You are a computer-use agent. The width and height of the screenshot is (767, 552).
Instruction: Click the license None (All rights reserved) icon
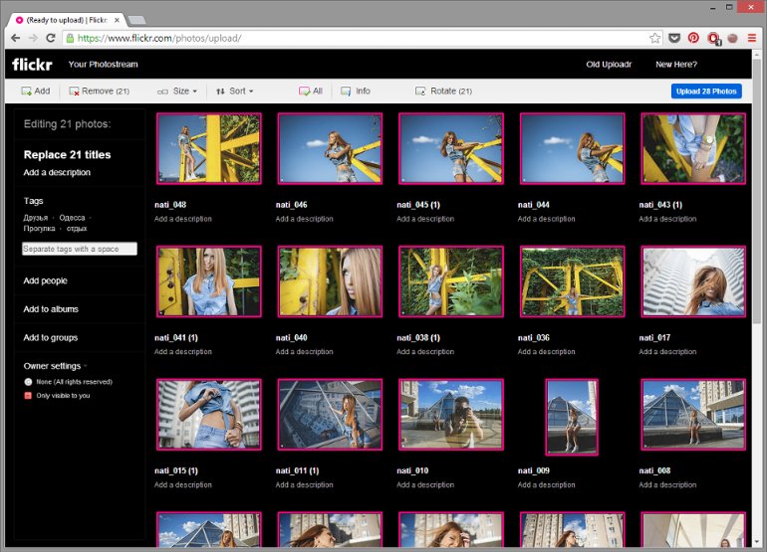coord(28,382)
